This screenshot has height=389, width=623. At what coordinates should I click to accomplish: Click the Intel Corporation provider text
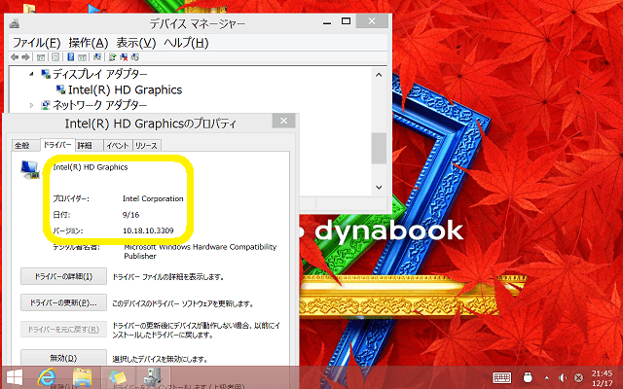[x=153, y=198]
